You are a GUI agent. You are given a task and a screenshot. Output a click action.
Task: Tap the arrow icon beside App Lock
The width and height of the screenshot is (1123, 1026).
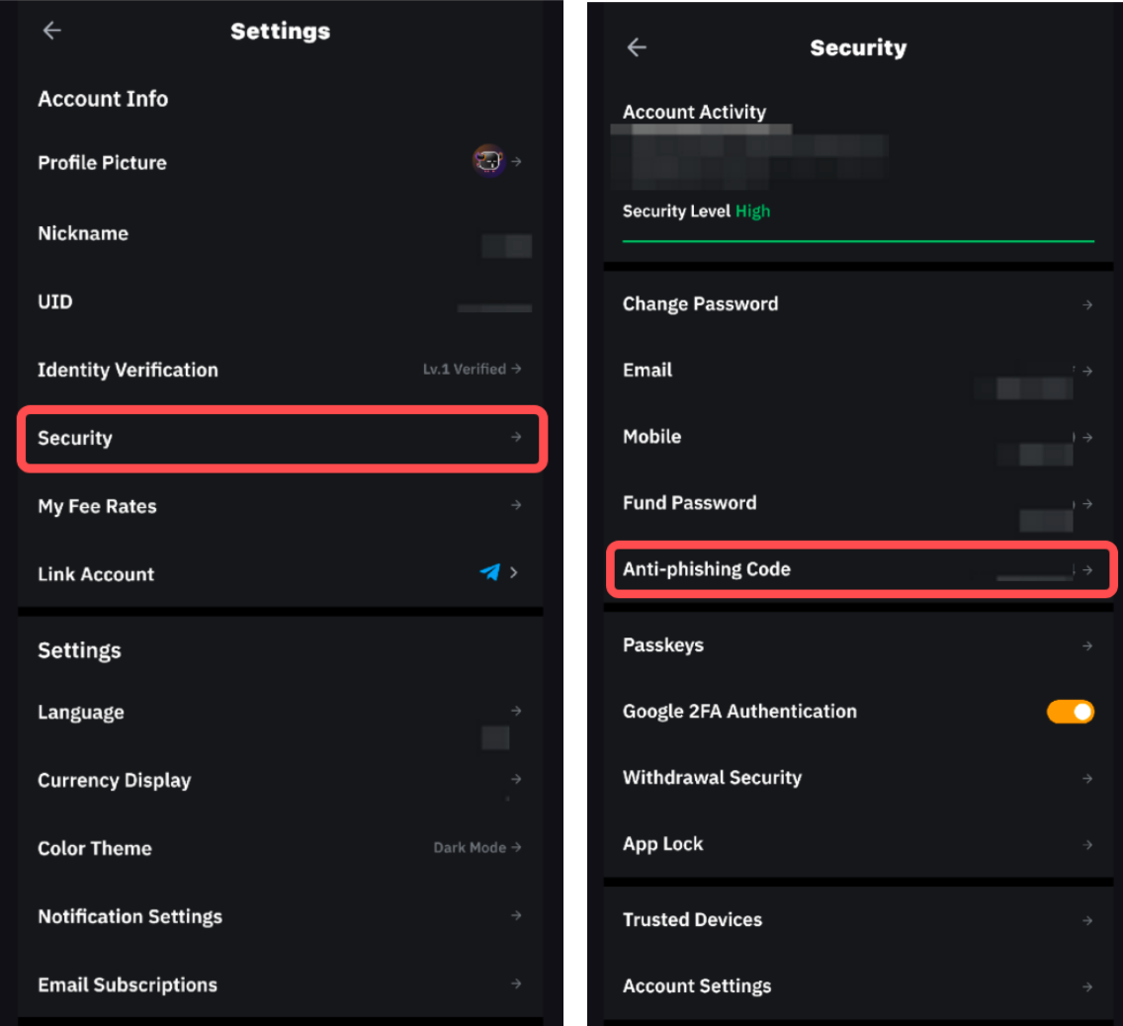point(1087,845)
